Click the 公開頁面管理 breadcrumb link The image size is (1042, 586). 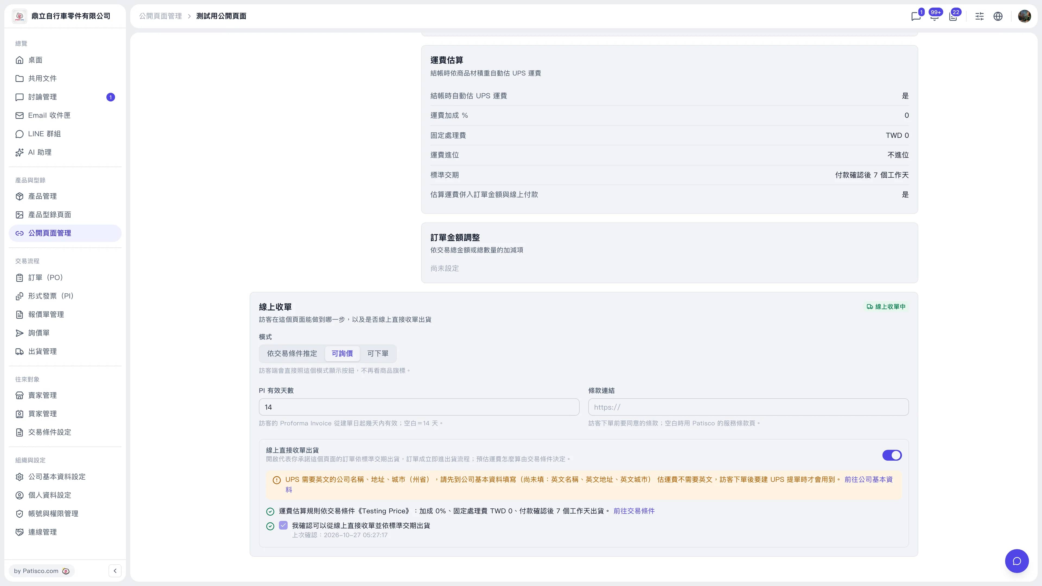pos(161,16)
